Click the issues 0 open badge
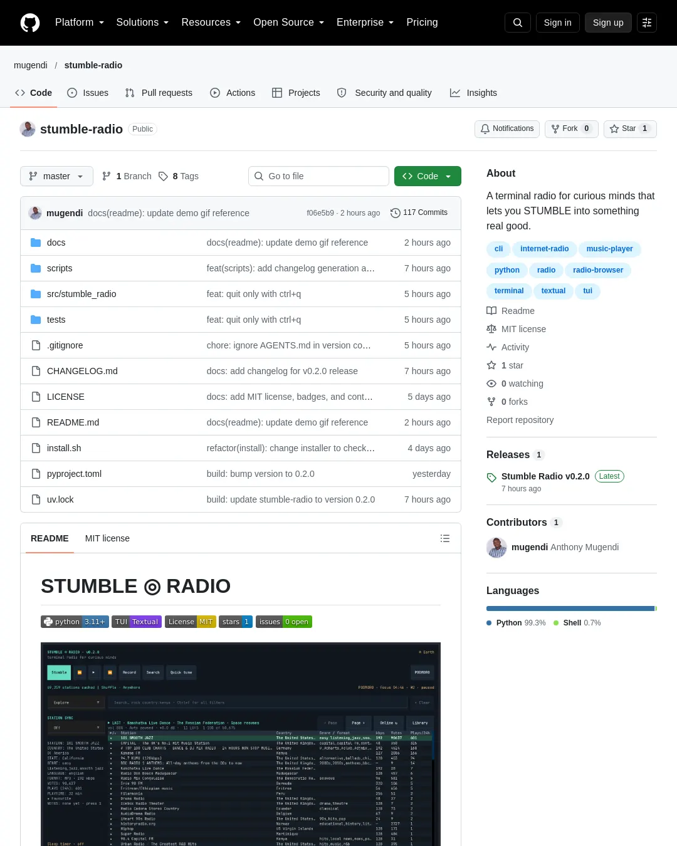Image resolution: width=677 pixels, height=846 pixels. pos(284,622)
